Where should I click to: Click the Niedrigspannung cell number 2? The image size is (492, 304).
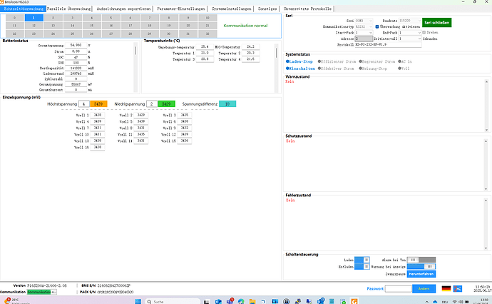pyautogui.click(x=152, y=104)
